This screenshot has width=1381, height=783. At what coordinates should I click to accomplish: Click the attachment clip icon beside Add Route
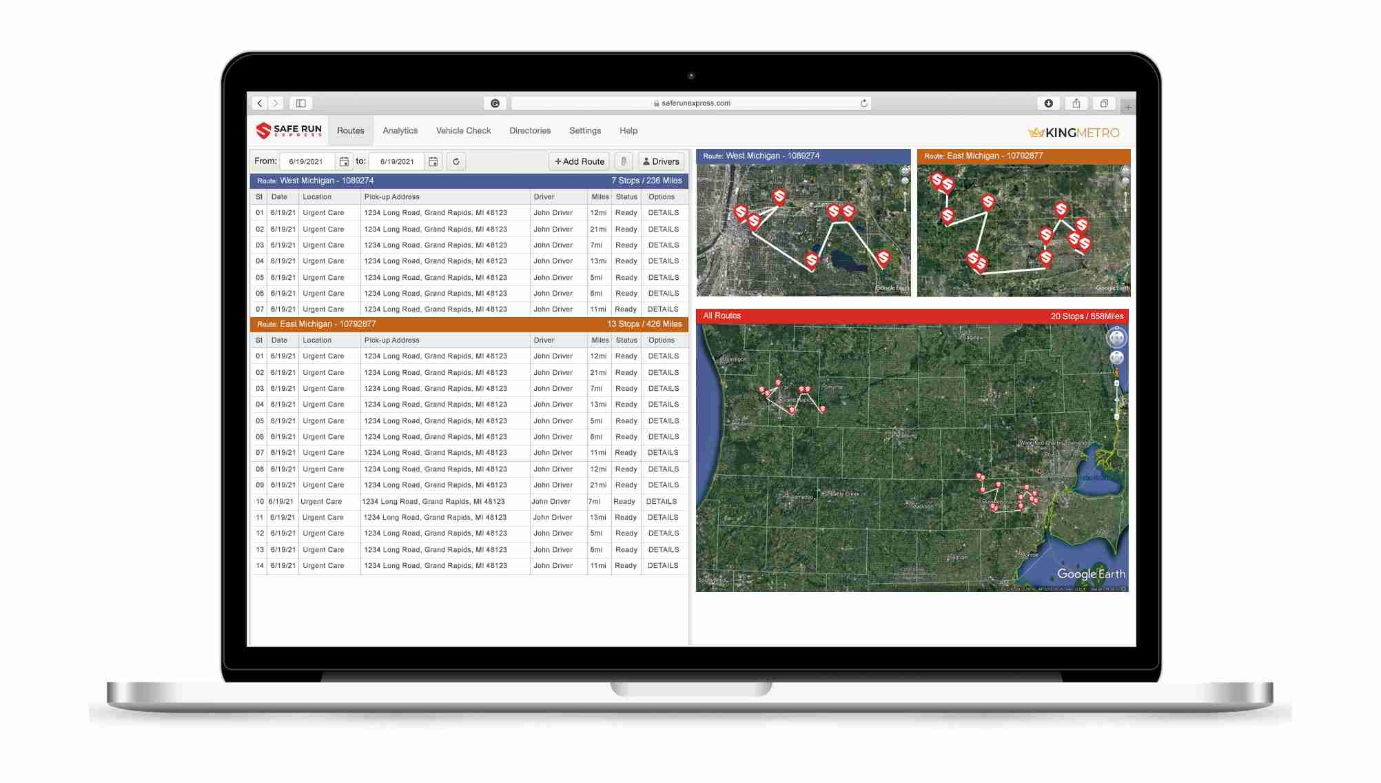click(x=624, y=161)
